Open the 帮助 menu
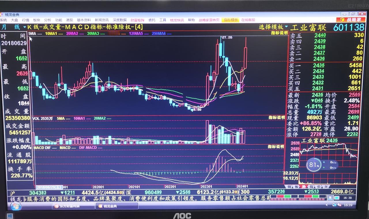The width and height of the screenshot is (369, 219). pos(191,20)
